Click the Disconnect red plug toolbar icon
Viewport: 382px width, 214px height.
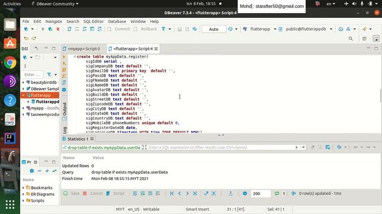click(58, 29)
